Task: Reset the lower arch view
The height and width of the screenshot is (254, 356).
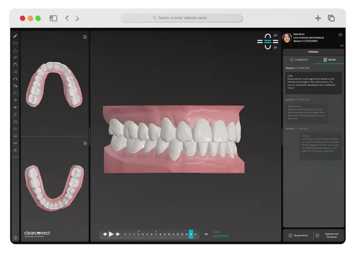Action: click(85, 144)
